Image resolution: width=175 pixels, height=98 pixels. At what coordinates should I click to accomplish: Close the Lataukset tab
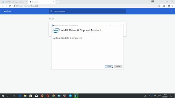[x=54, y=2]
